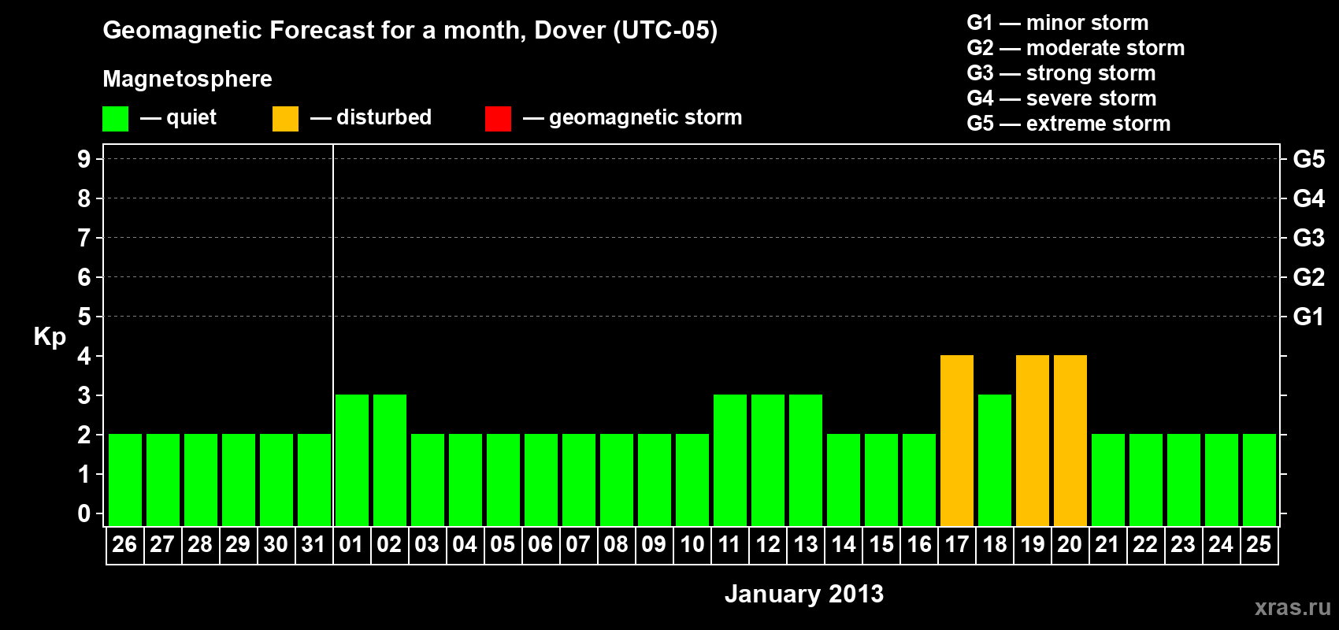The width and height of the screenshot is (1339, 630).
Task: Click the Kp value 5 axis tick
Action: (x=84, y=317)
